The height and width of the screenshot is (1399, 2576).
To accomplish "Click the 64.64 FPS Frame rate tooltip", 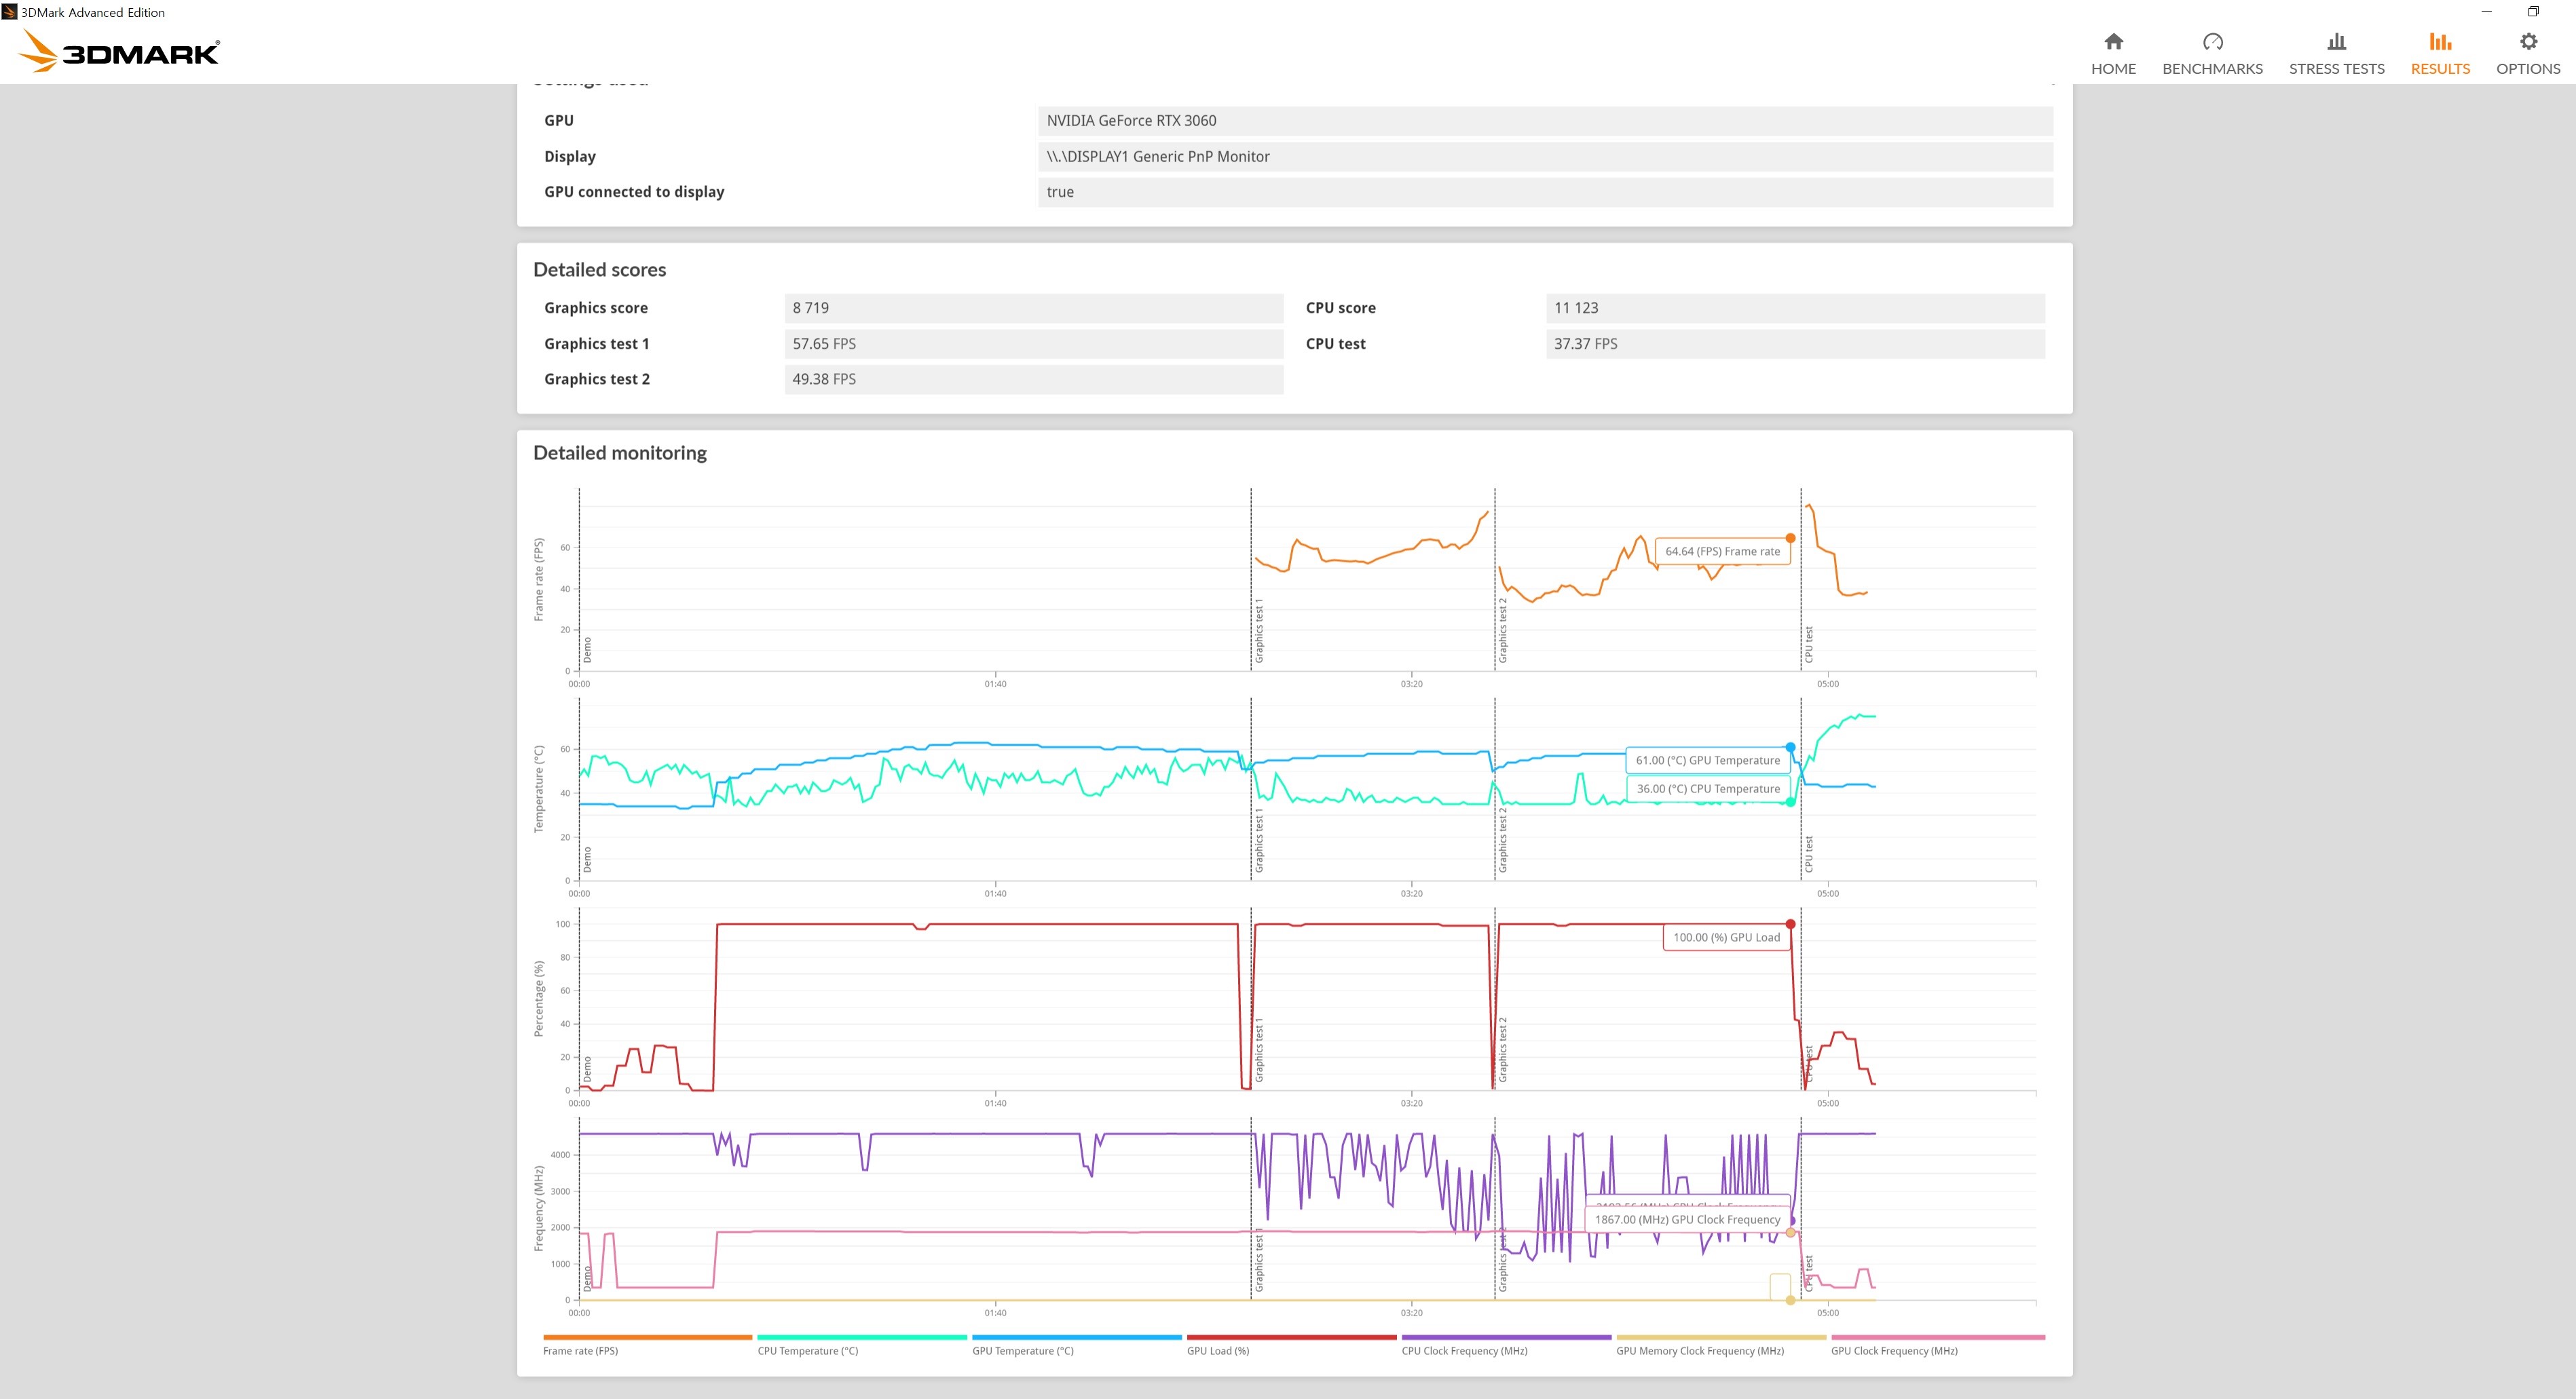I will coord(1722,552).
